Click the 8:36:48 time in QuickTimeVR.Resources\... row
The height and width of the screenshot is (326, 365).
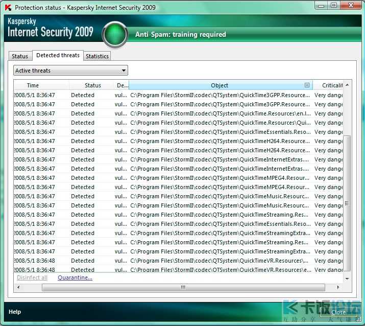pos(35,261)
